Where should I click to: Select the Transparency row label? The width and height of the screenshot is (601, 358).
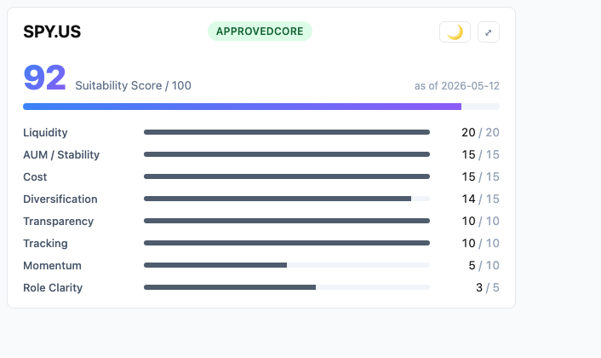(x=58, y=222)
